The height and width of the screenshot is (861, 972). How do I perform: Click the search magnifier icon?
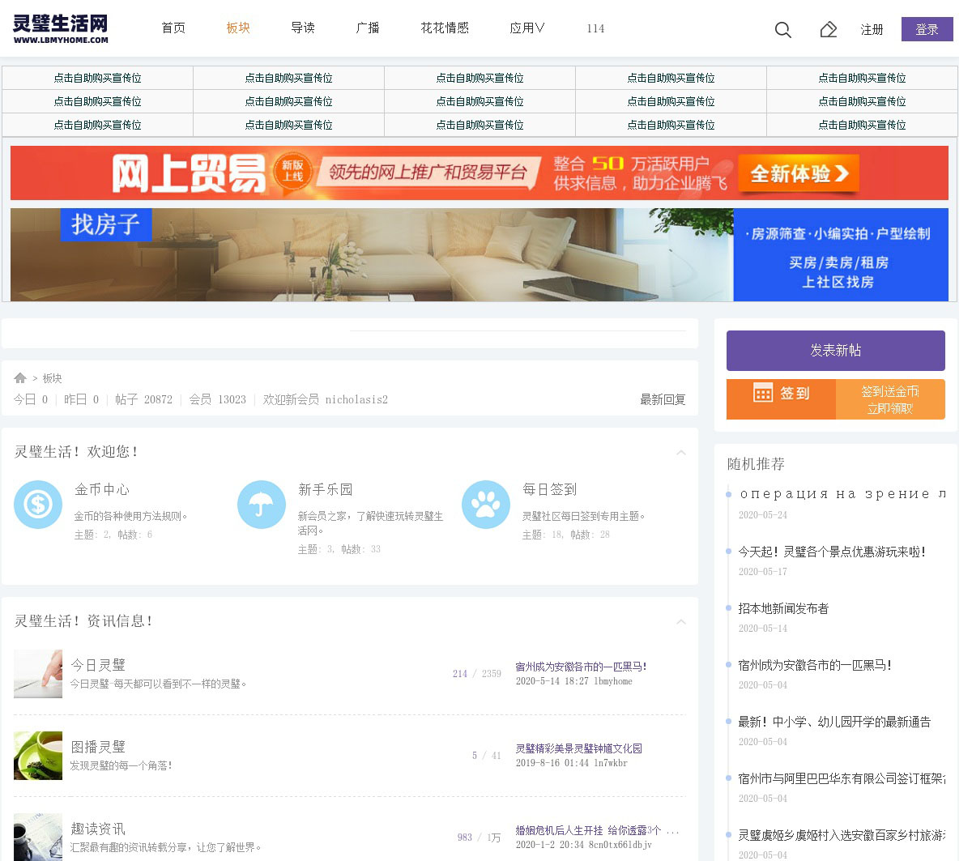[x=782, y=30]
